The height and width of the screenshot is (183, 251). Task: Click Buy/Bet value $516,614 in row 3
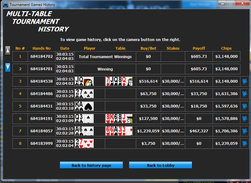pos(148,81)
